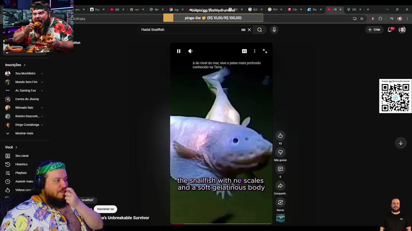Install app icon in address bar
This screenshot has width=412, height=231.
pos(355,19)
